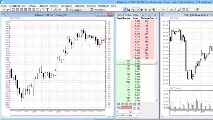Toggle the highlighted pointer mode toolbar button
Viewport: 213px width, 120px height.
[x=125, y=10]
